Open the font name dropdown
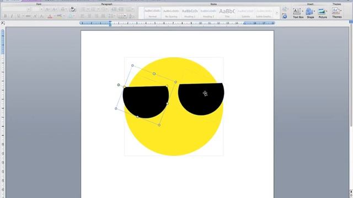The width and height of the screenshot is (353, 198). [x=28, y=9]
